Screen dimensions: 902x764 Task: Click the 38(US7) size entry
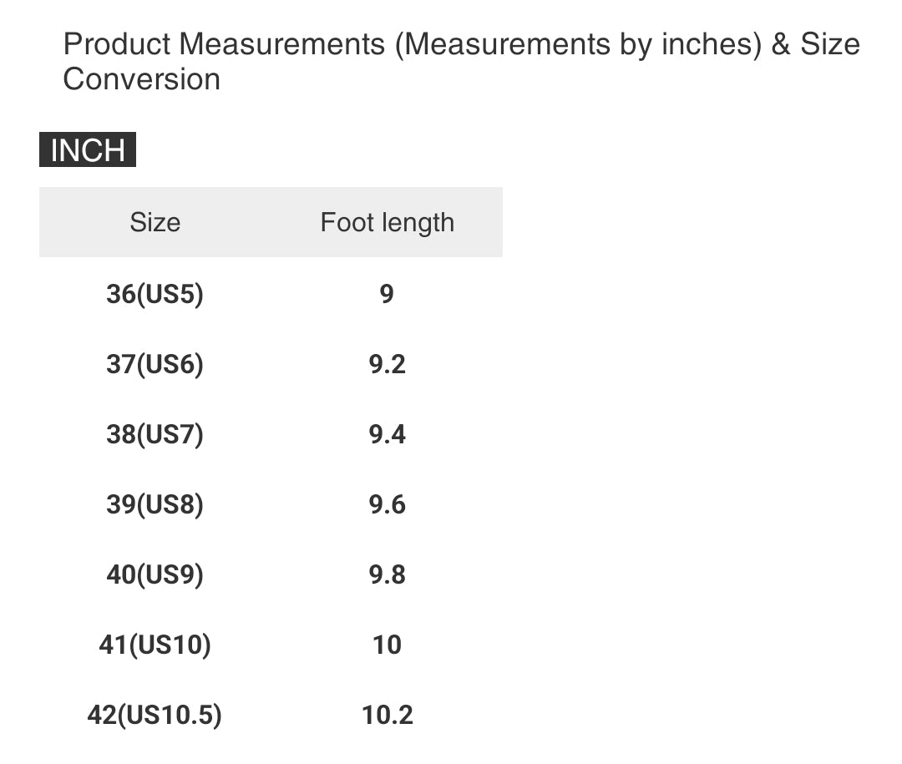(x=155, y=434)
